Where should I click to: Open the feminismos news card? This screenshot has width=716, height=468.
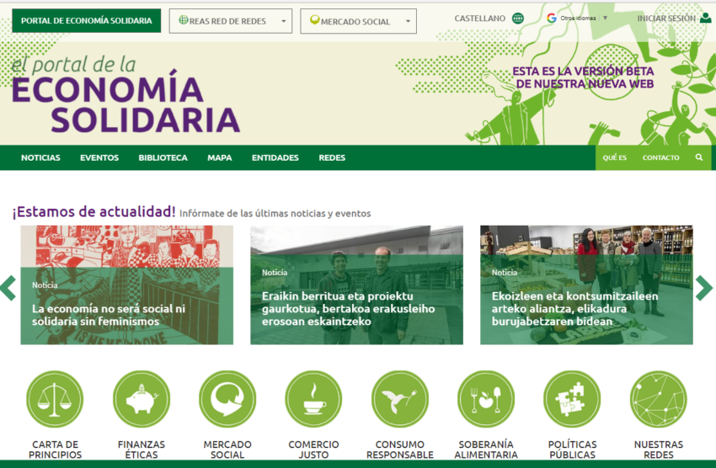[127, 285]
